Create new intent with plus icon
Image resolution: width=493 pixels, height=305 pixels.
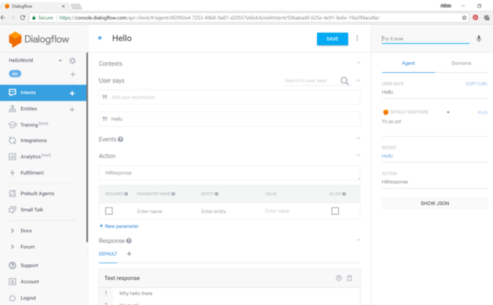point(72,93)
